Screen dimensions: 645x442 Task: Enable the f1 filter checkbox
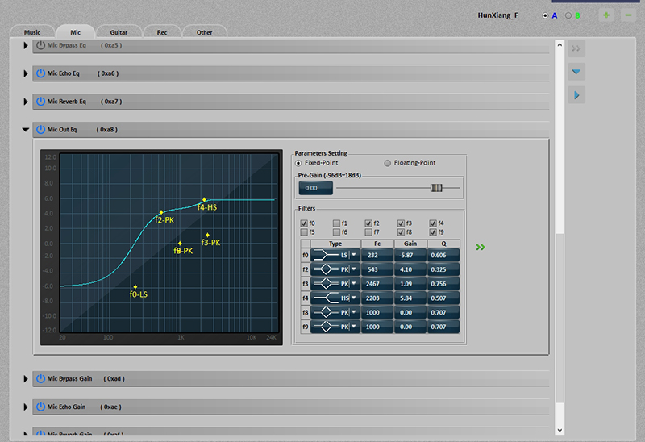point(336,223)
